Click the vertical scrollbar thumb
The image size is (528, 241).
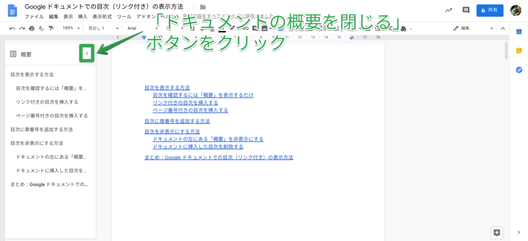pyautogui.click(x=506, y=50)
